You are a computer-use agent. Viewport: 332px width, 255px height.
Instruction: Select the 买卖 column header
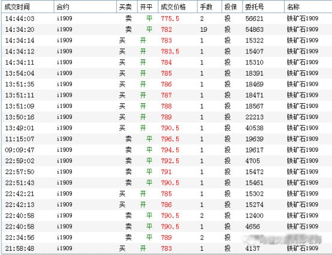point(127,7)
